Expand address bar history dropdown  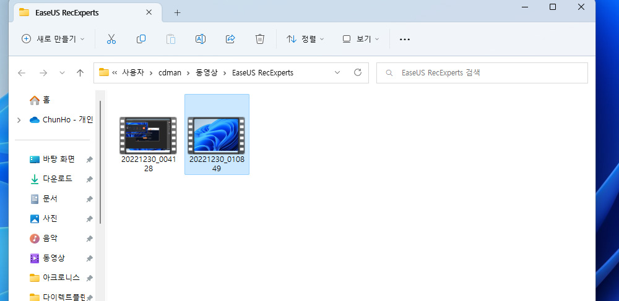337,72
